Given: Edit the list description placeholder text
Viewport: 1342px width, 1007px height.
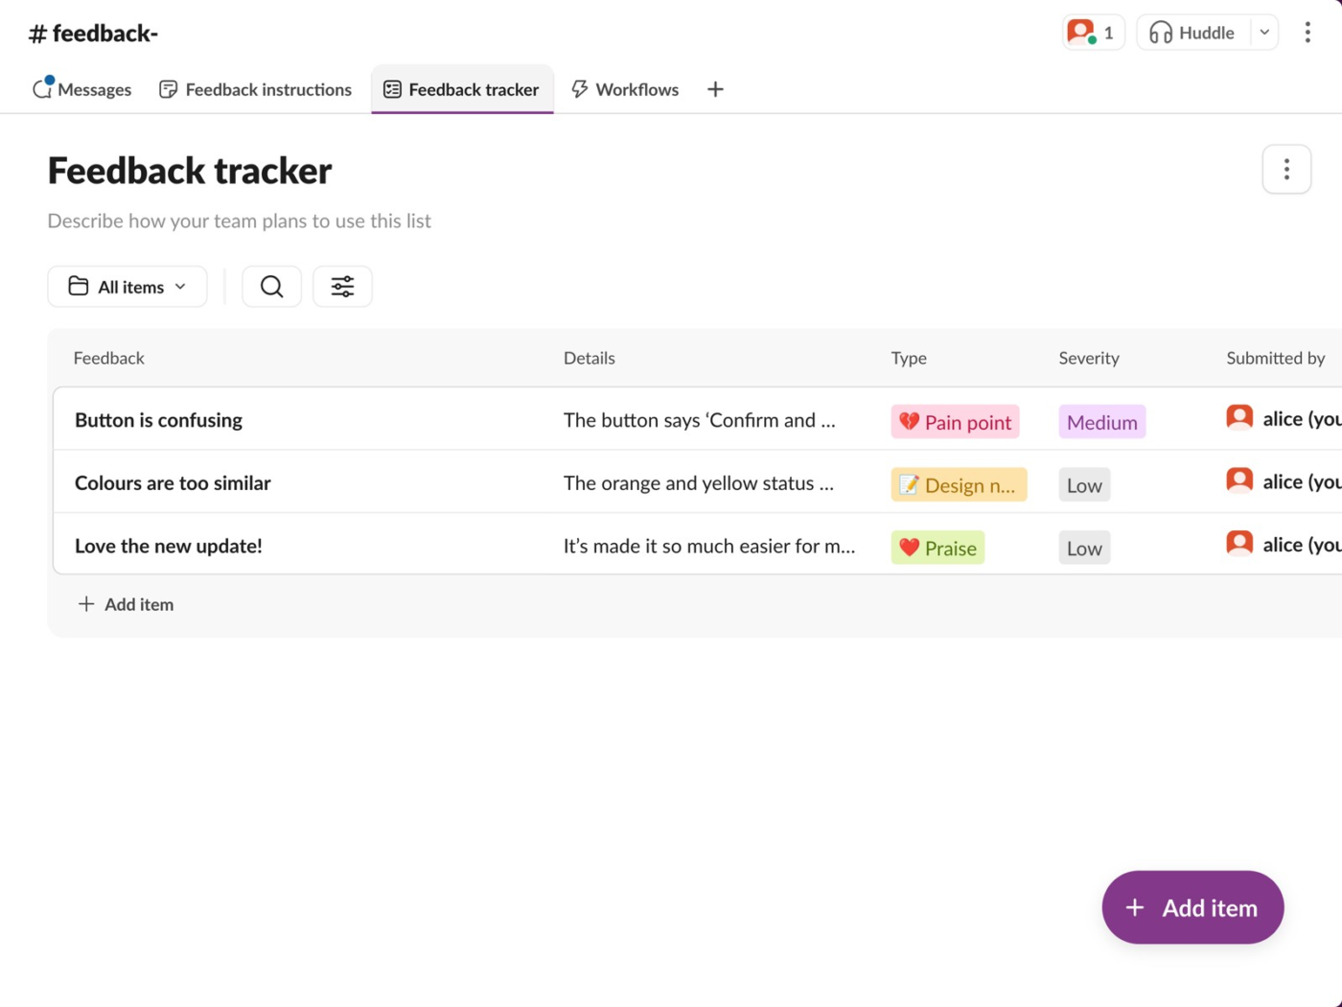Looking at the screenshot, I should coord(240,221).
